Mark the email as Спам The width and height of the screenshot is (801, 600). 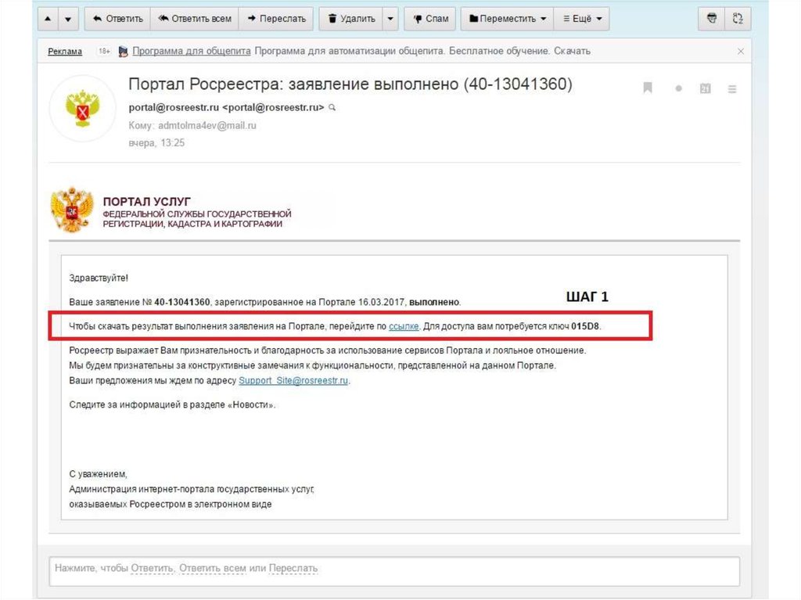[429, 19]
